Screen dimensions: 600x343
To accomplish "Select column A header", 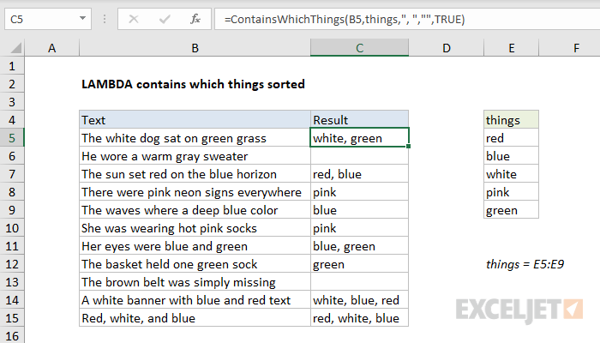I will tap(51, 48).
